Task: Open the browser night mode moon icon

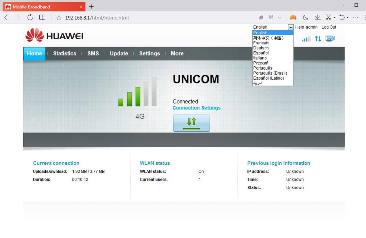Action: click(x=306, y=17)
